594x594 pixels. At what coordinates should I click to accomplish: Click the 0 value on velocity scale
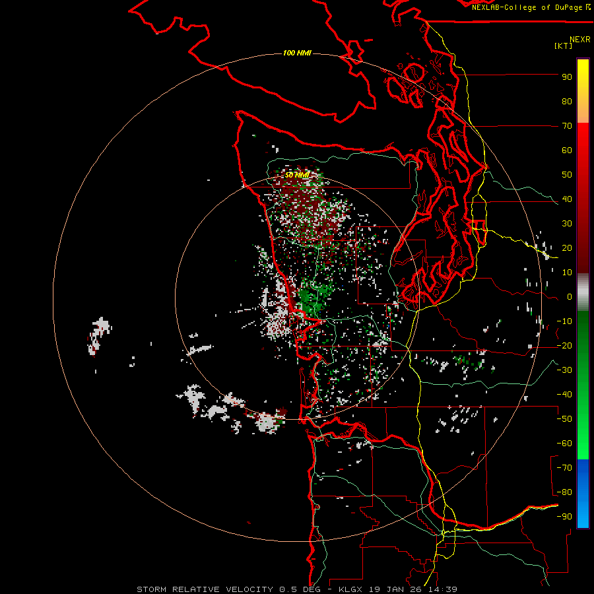(569, 297)
